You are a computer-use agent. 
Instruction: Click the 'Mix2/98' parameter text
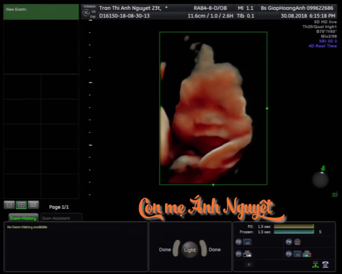tap(329, 36)
